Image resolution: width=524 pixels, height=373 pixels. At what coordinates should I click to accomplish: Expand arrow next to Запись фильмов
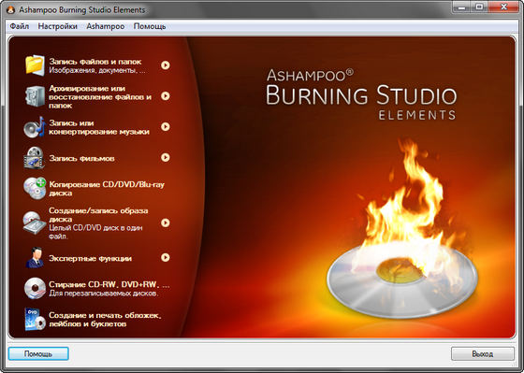coord(166,158)
